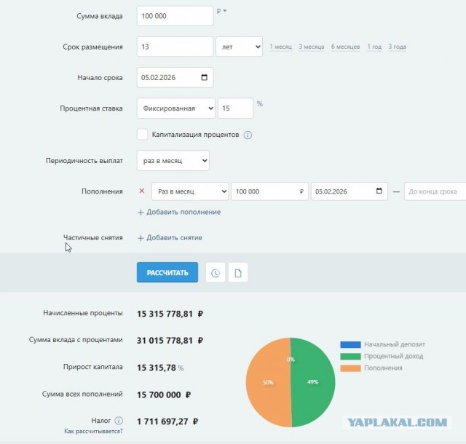Open calendar icon in Пополнения date field
This screenshot has width=466, height=444.
[x=379, y=191]
